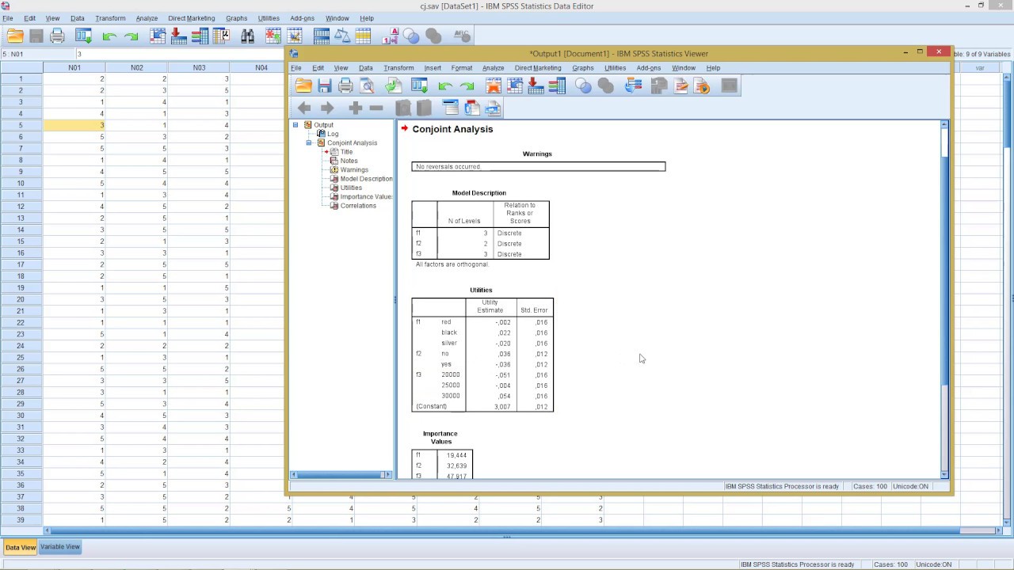Viewport: 1014px width, 570px height.
Task: Click the Insert Text icon in outline toolbar
Action: 494,108
